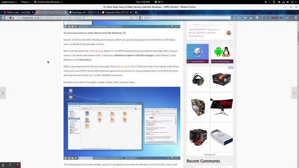Open the Firefox Web Browser app menu

pos(48,2)
